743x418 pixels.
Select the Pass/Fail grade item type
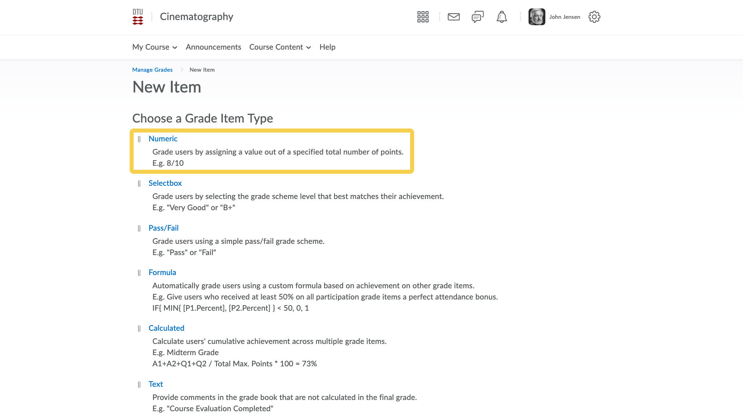click(x=163, y=228)
